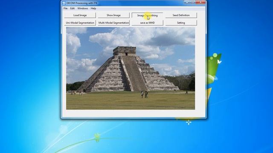The height and width of the screenshot is (153, 273).
Task: Start Uni-Modal Segmentation
Action: [x=80, y=23]
